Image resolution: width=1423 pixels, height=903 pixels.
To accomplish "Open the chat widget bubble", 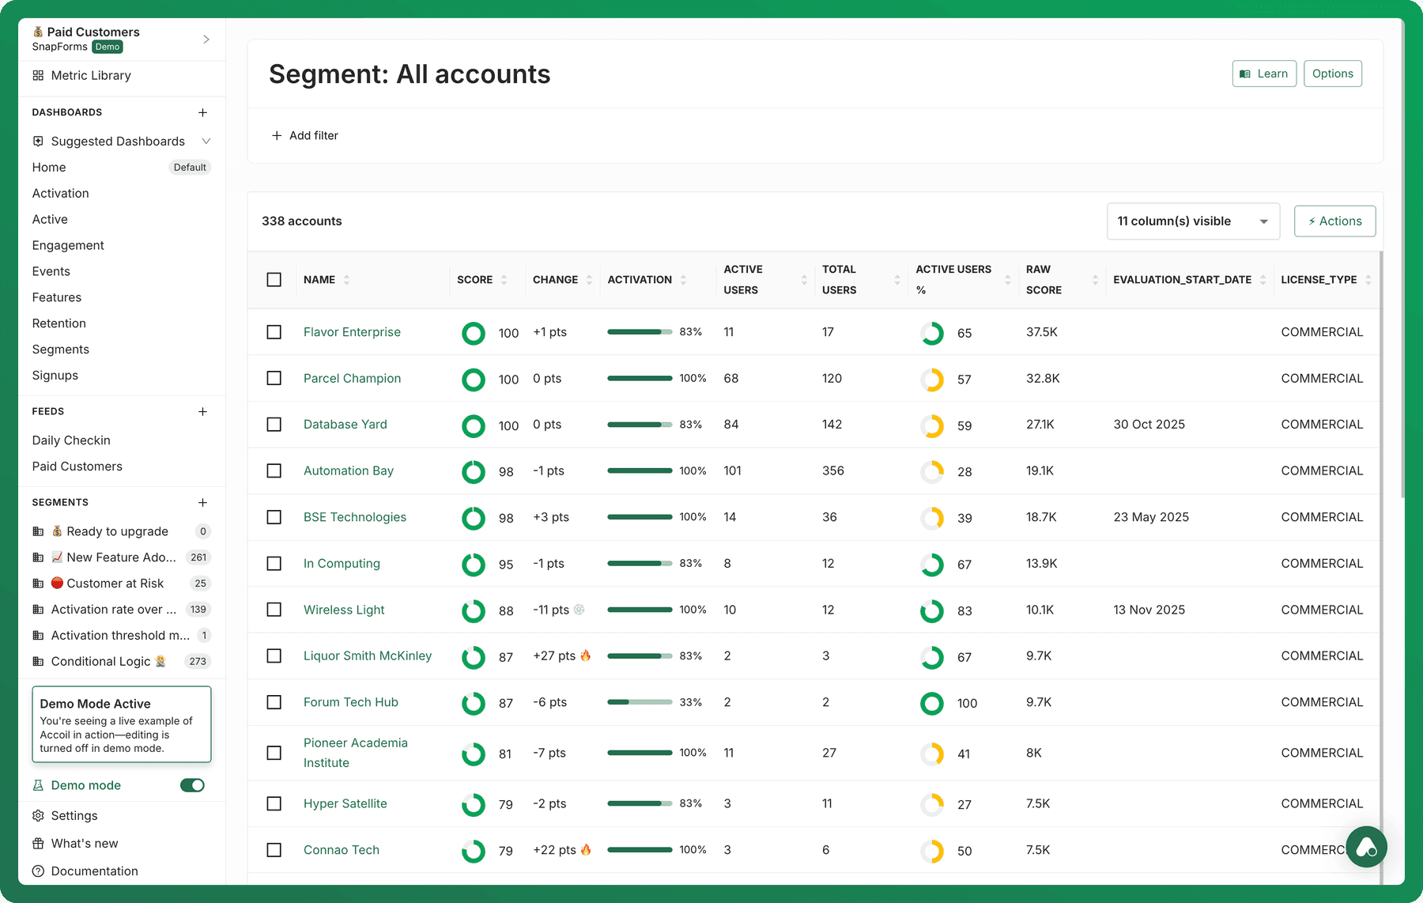I will click(x=1366, y=847).
